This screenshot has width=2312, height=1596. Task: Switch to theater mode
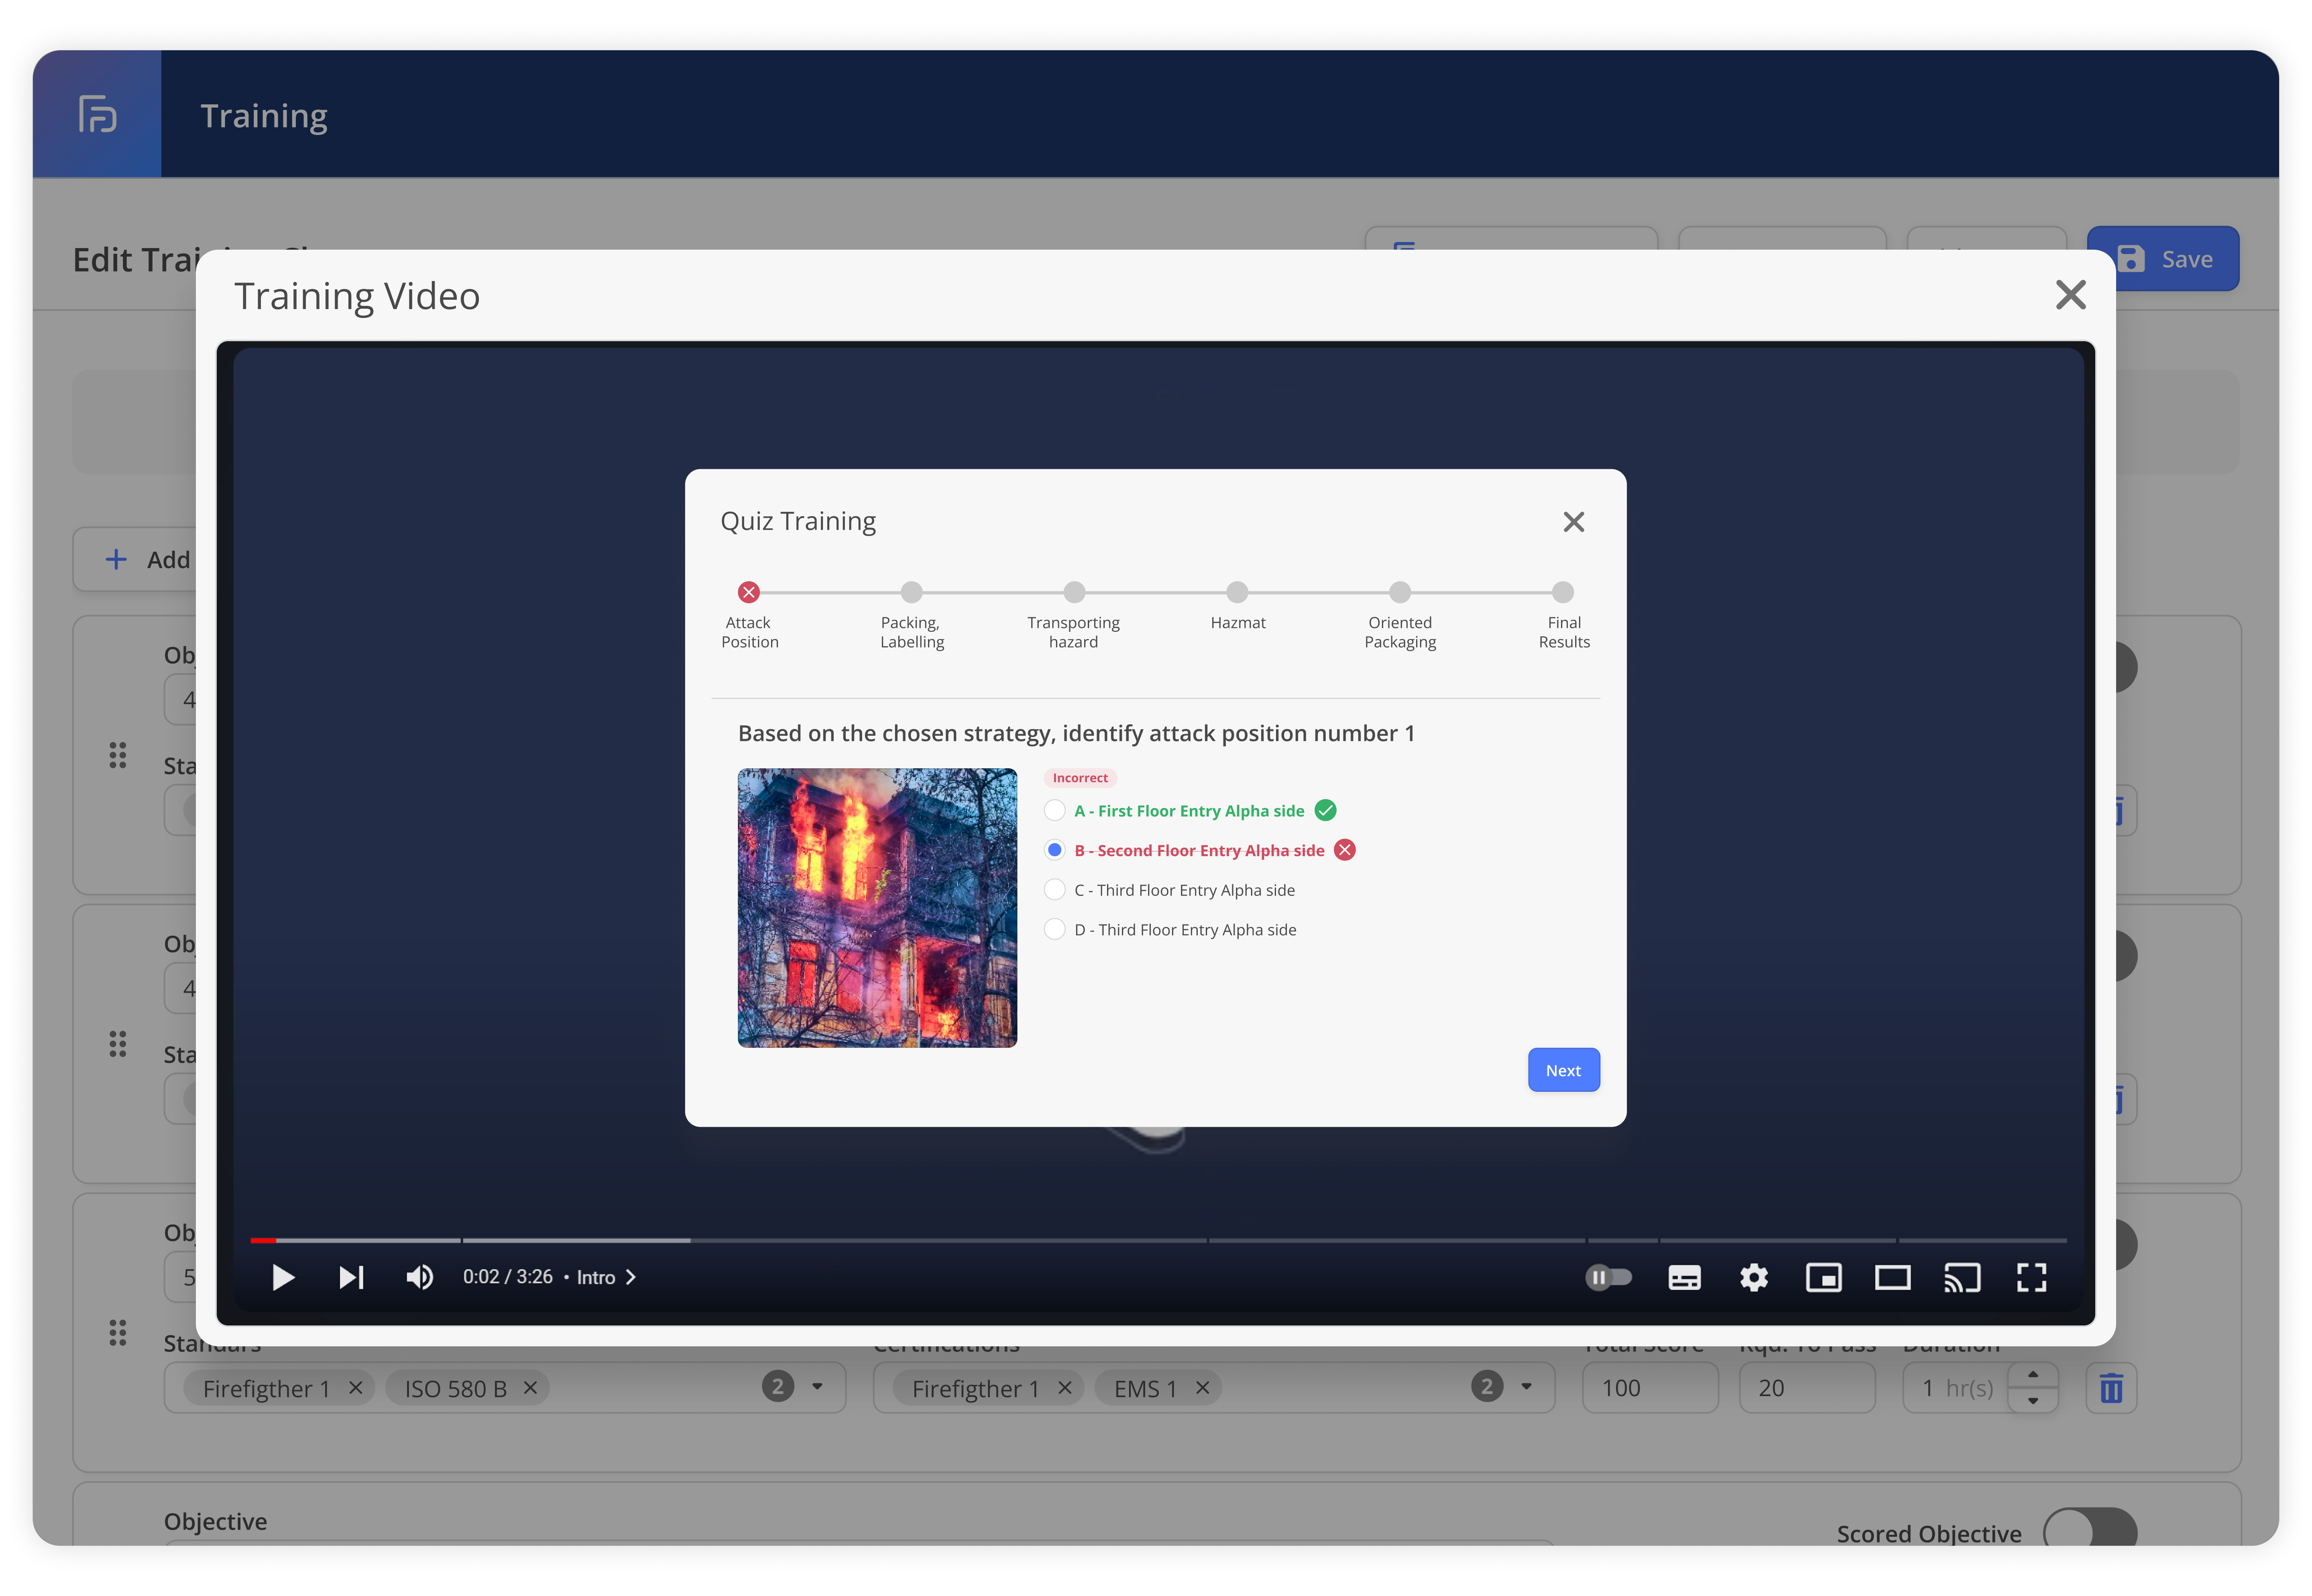[1892, 1277]
